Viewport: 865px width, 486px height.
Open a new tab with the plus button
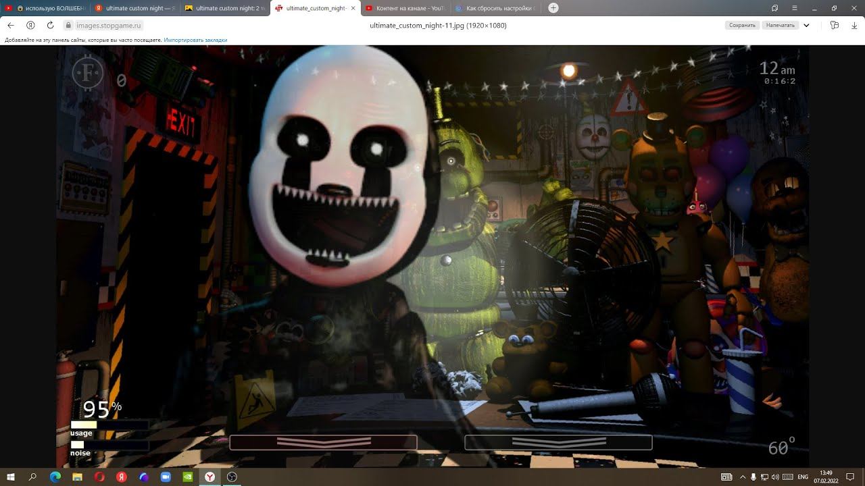point(553,8)
